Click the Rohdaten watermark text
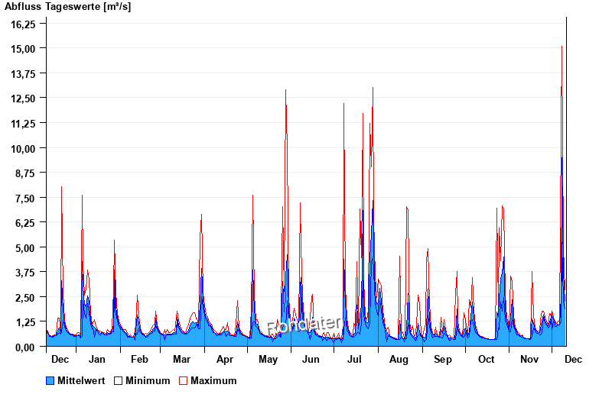Screen dimensions: 612x420 point(304,325)
